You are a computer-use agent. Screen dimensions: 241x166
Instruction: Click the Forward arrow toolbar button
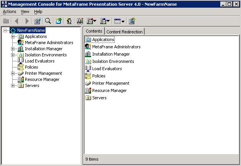pyautogui.click(x=27, y=21)
